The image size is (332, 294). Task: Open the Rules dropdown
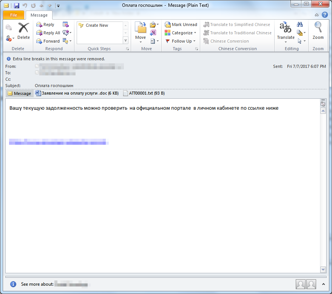[x=154, y=24]
